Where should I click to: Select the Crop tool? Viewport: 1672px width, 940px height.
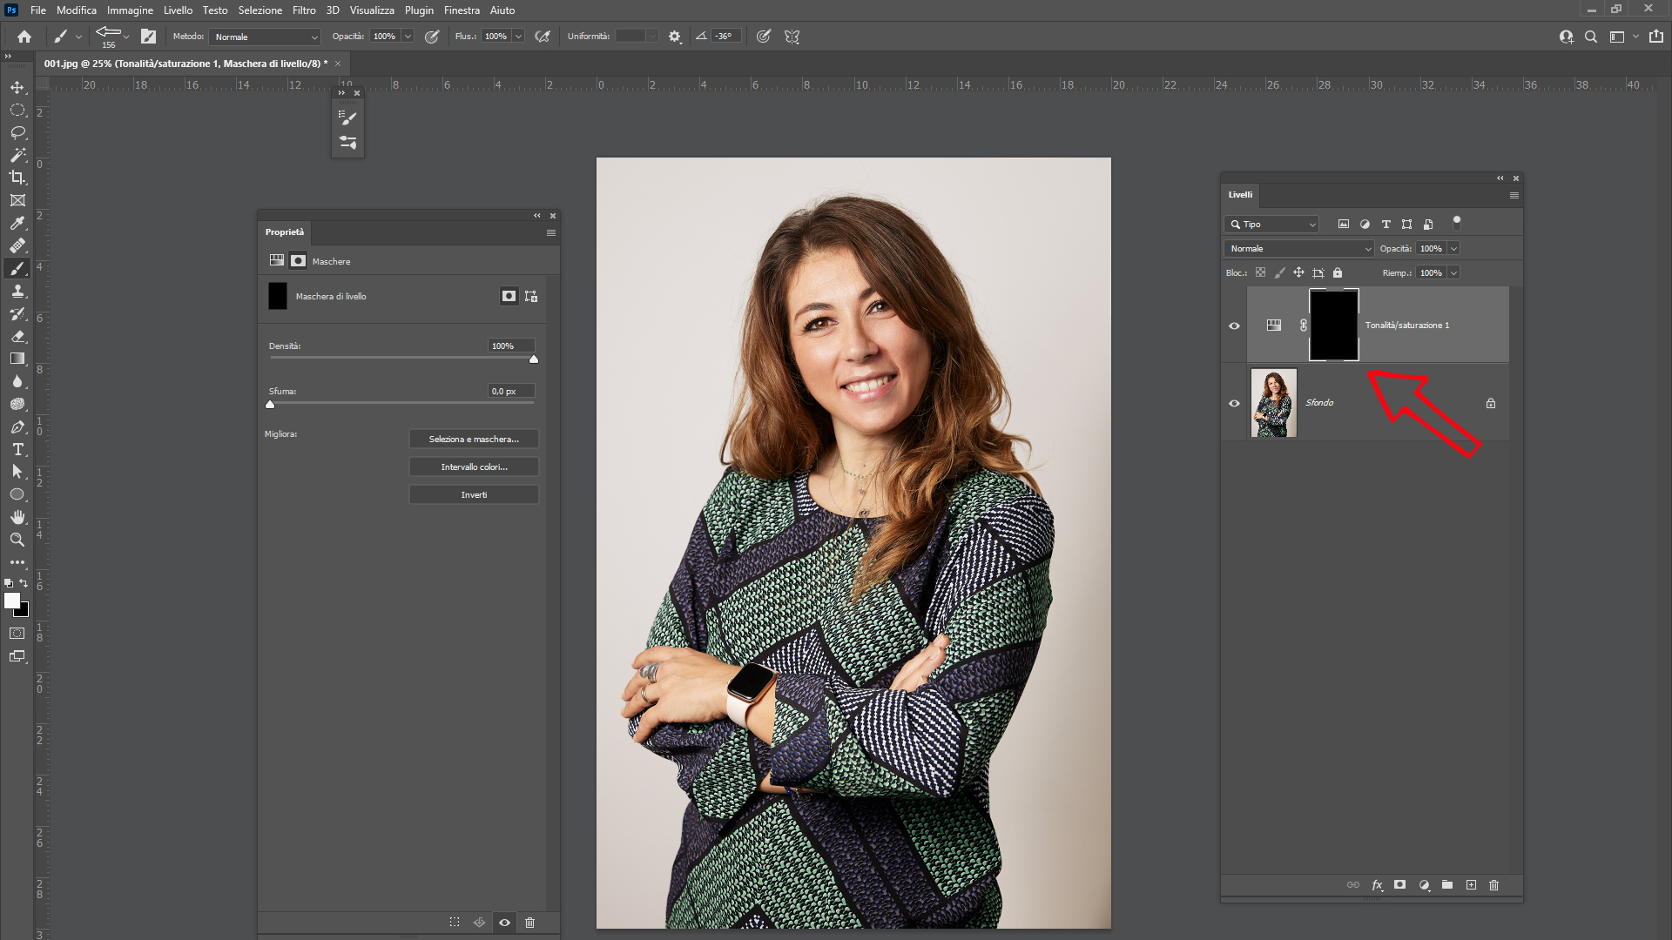[17, 178]
